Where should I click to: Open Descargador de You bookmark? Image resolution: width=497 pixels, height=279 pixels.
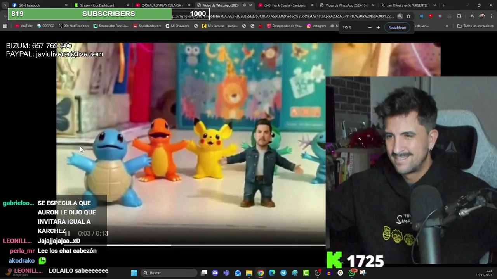[285, 26]
